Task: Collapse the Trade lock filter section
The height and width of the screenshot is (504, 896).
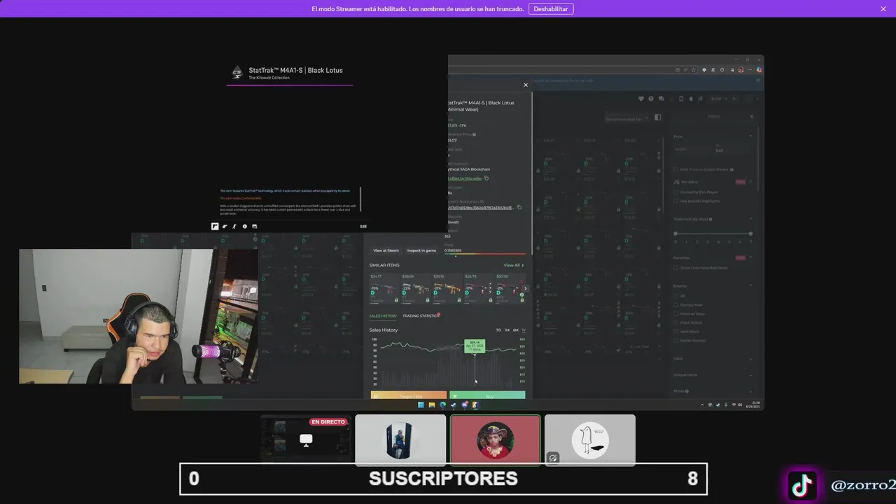Action: pos(750,219)
